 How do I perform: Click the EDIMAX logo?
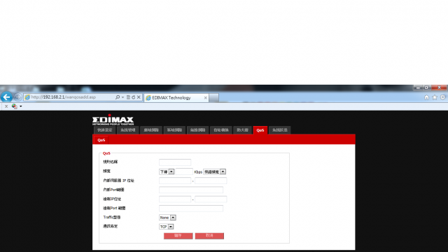click(x=113, y=120)
